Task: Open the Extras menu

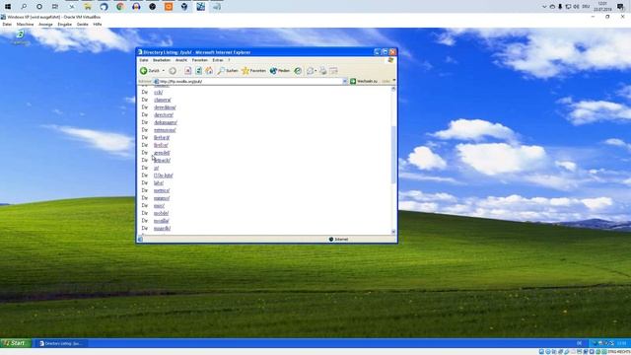Action: [218, 60]
